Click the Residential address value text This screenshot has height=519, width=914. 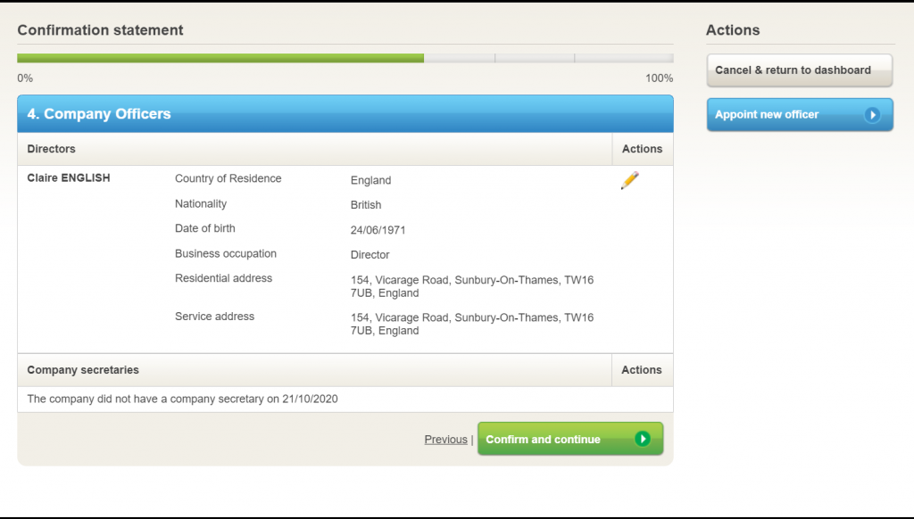pyautogui.click(x=471, y=286)
